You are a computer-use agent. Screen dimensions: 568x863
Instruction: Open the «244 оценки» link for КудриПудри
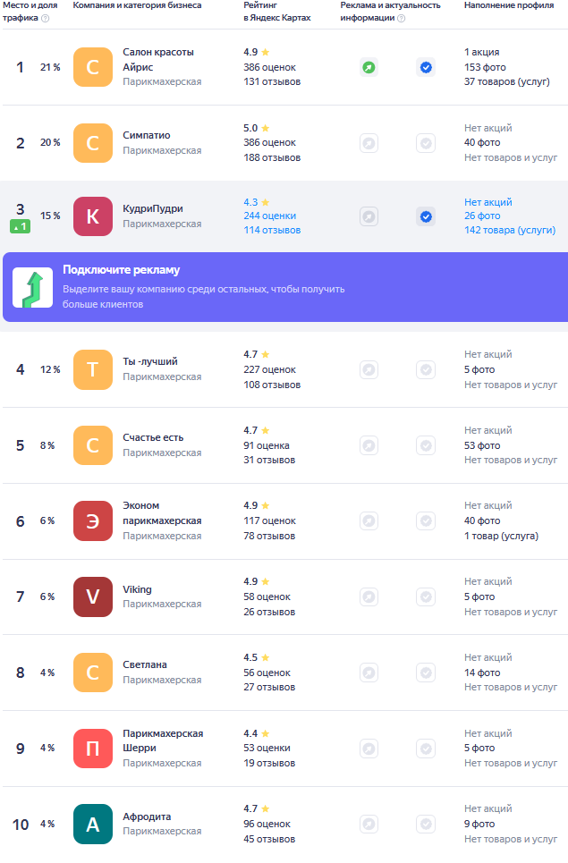point(270,216)
